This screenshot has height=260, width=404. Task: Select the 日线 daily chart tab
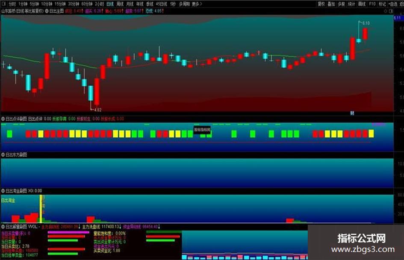(110, 4)
